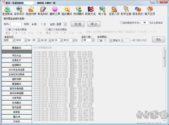Open the 取小名 toolbar icon
Image resolution: width=169 pixels, height=125 pixels.
pos(102,11)
